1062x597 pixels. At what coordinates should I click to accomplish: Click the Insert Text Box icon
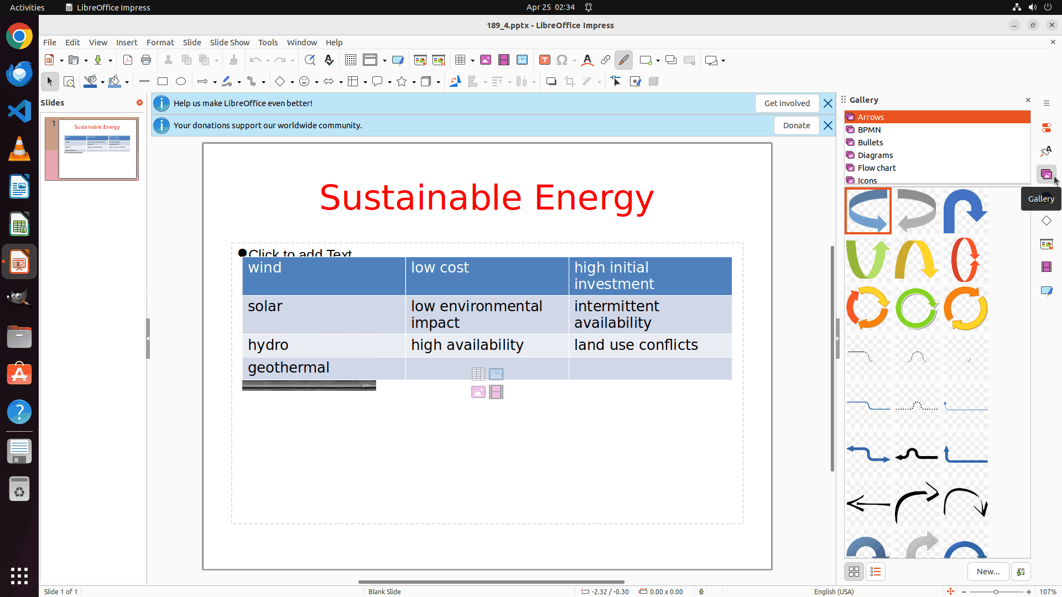tap(545, 60)
